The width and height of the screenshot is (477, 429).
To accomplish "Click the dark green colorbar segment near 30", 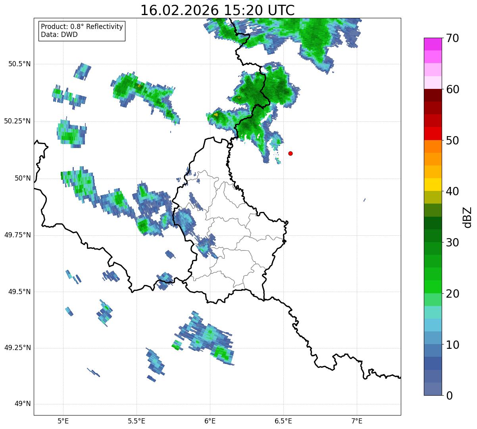I will tap(433, 236).
